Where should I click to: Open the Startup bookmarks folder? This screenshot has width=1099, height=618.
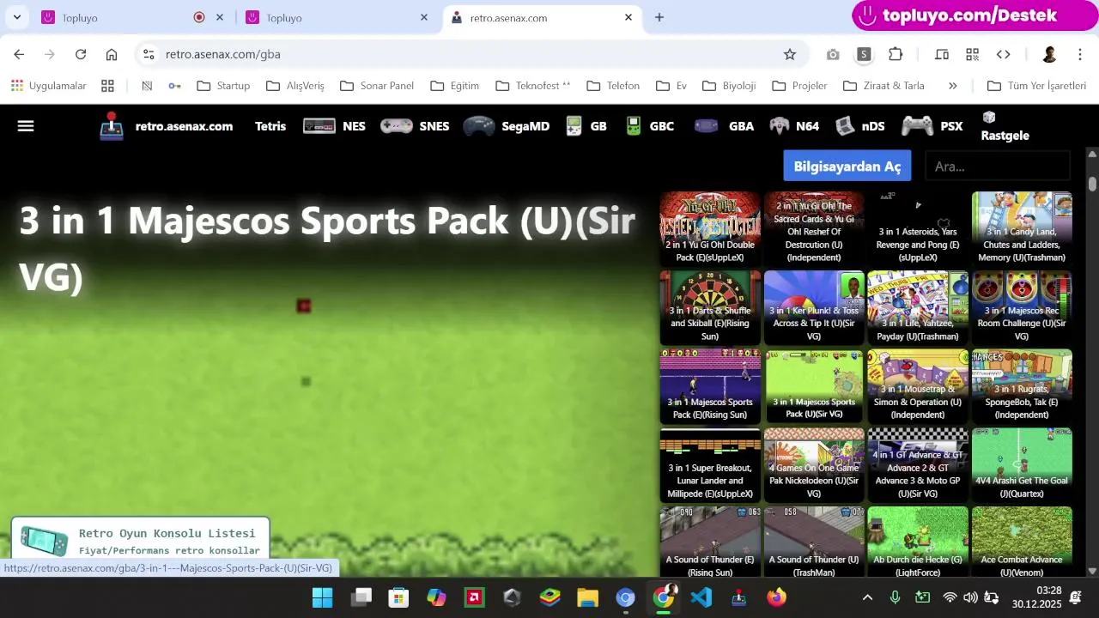(x=223, y=86)
